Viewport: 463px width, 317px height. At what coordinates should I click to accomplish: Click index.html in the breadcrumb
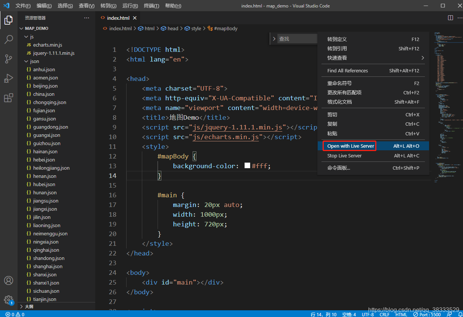[x=117, y=28]
